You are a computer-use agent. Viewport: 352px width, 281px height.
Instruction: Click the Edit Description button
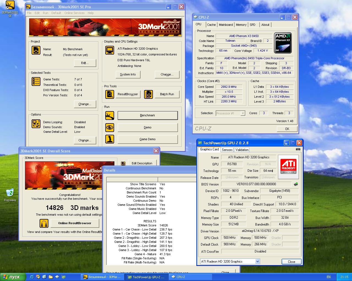(142, 163)
